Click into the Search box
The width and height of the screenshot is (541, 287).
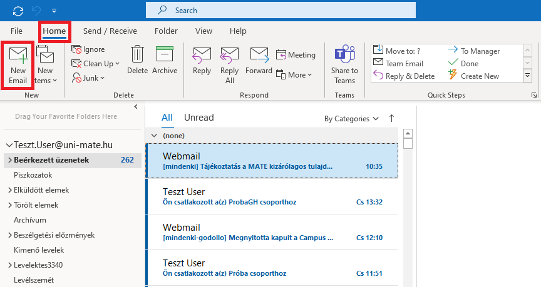(281, 11)
